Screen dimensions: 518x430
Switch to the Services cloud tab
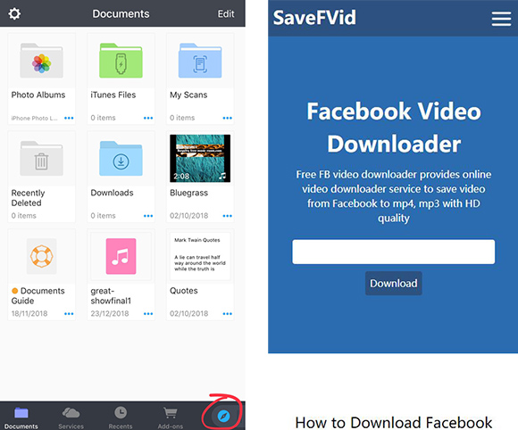click(x=71, y=418)
